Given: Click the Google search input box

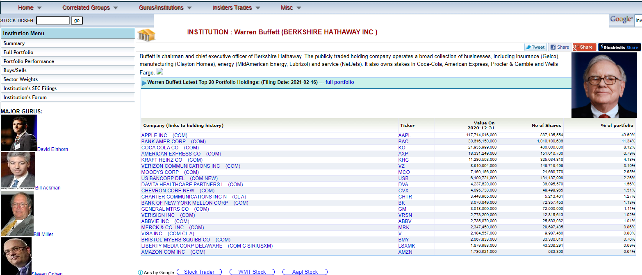Looking at the screenshot, I should point(638,20).
